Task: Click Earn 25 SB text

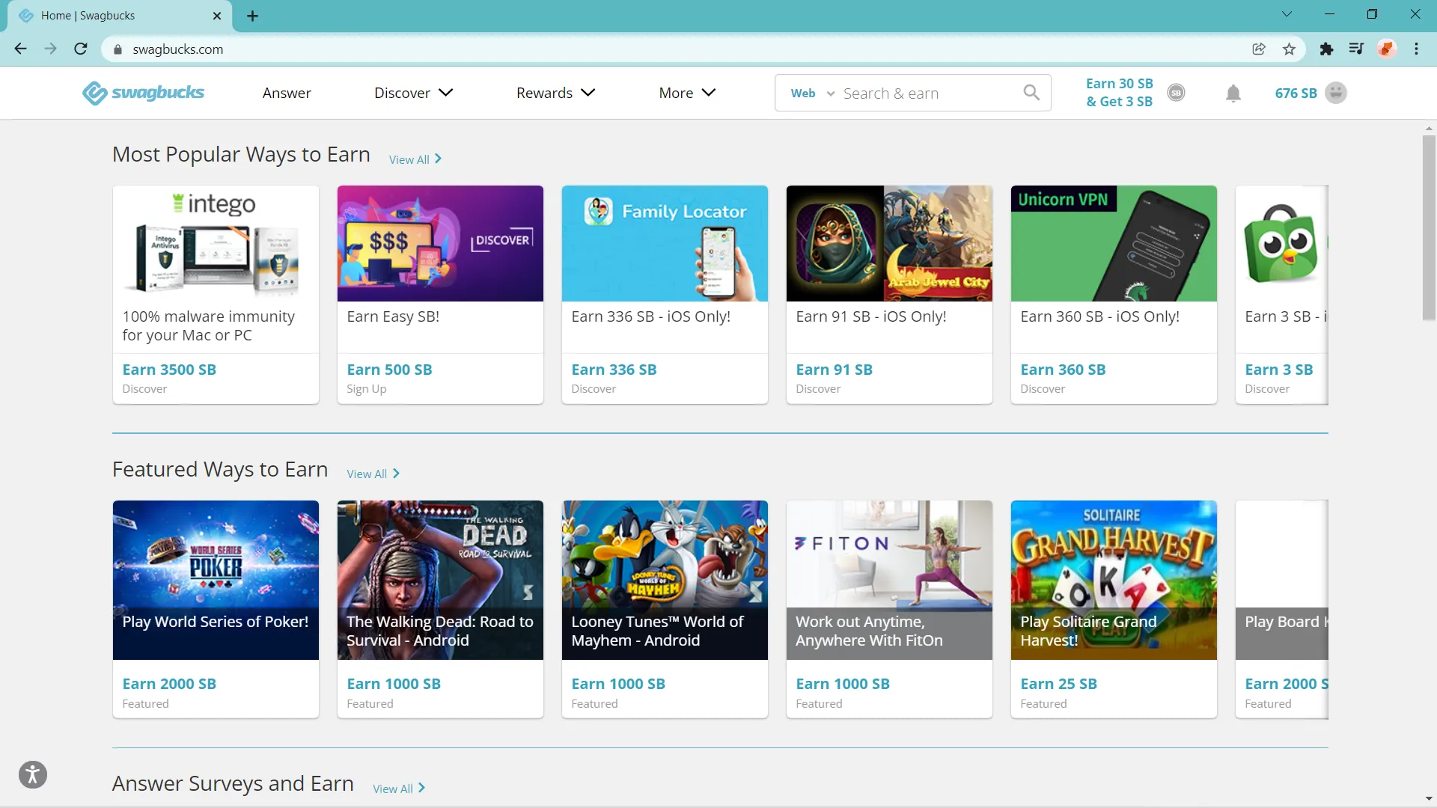Action: (x=1058, y=684)
